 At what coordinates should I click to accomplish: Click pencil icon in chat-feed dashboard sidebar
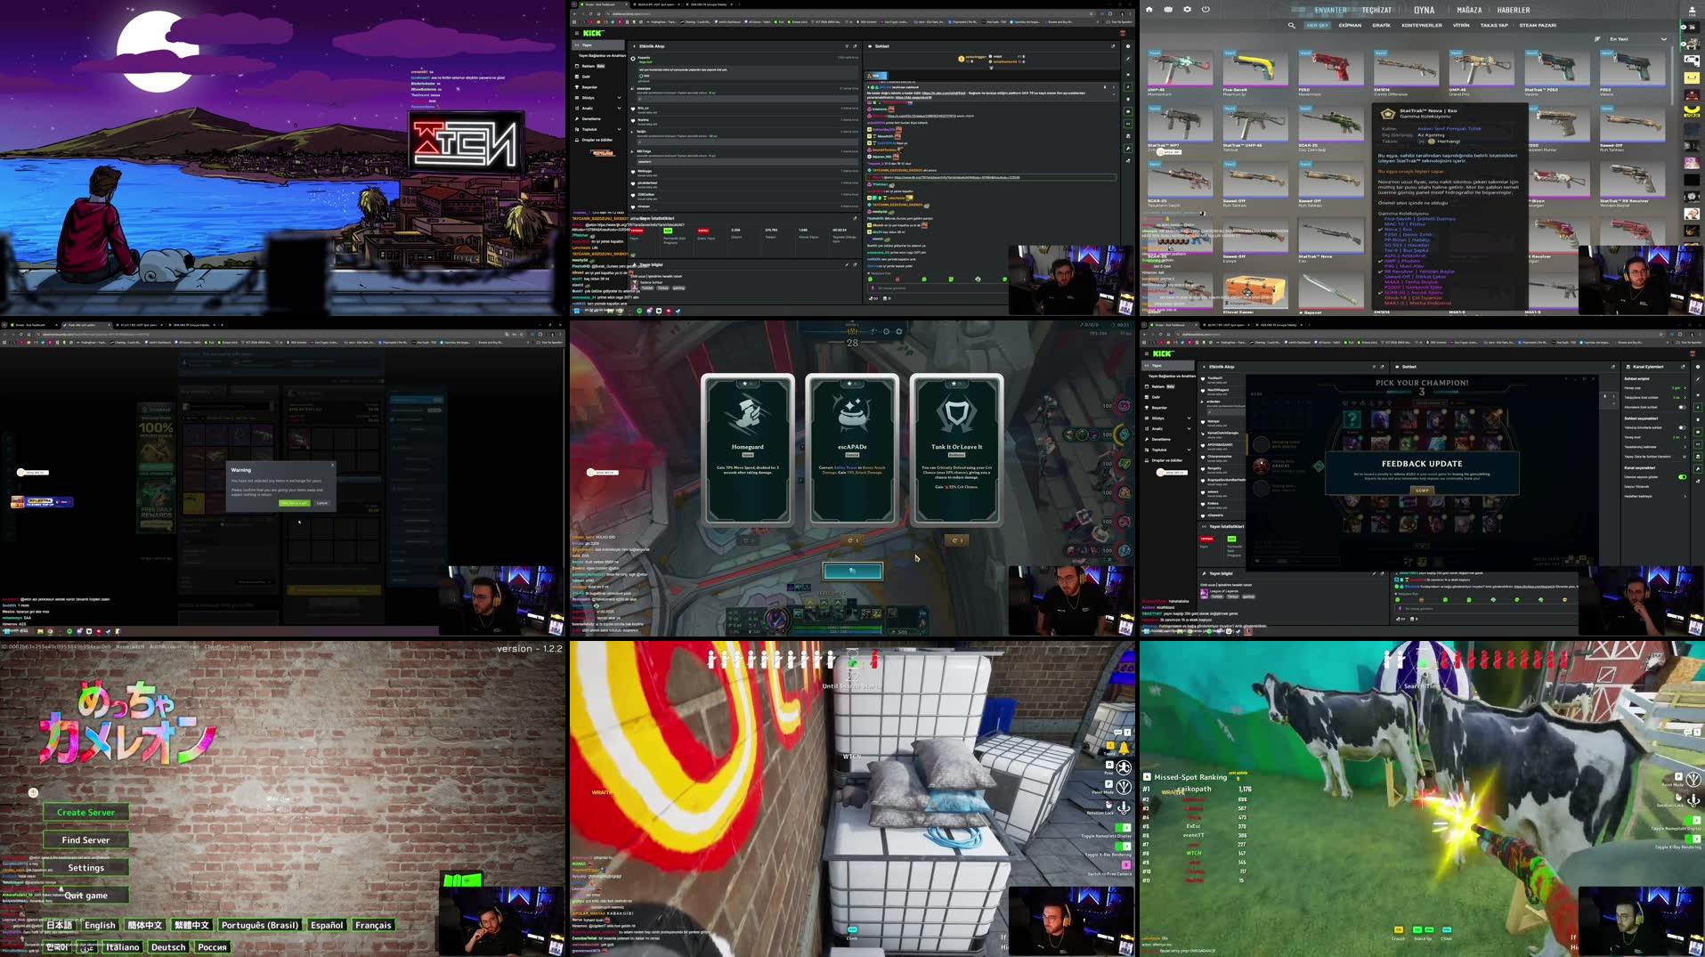click(1128, 59)
